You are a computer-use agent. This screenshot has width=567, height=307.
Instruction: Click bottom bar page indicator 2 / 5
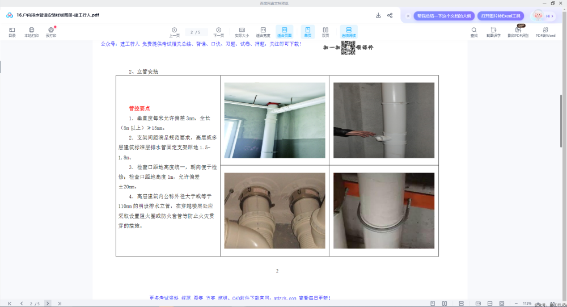35,304
